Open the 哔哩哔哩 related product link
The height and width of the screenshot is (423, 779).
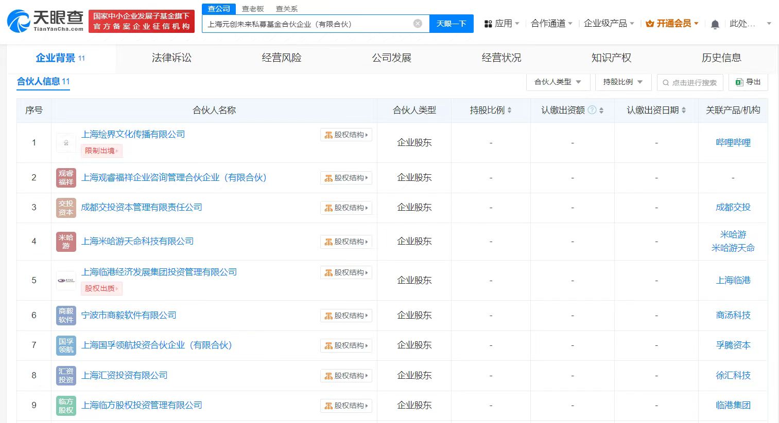[733, 142]
